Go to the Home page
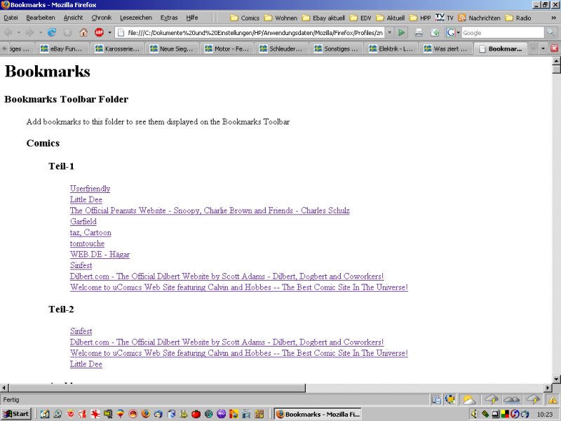The width and height of the screenshot is (561, 421). [83, 32]
